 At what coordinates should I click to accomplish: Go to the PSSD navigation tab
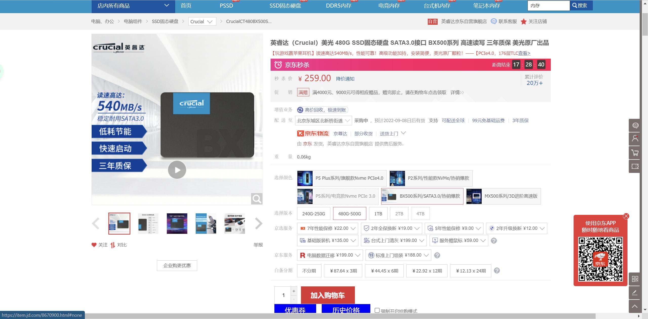(226, 6)
